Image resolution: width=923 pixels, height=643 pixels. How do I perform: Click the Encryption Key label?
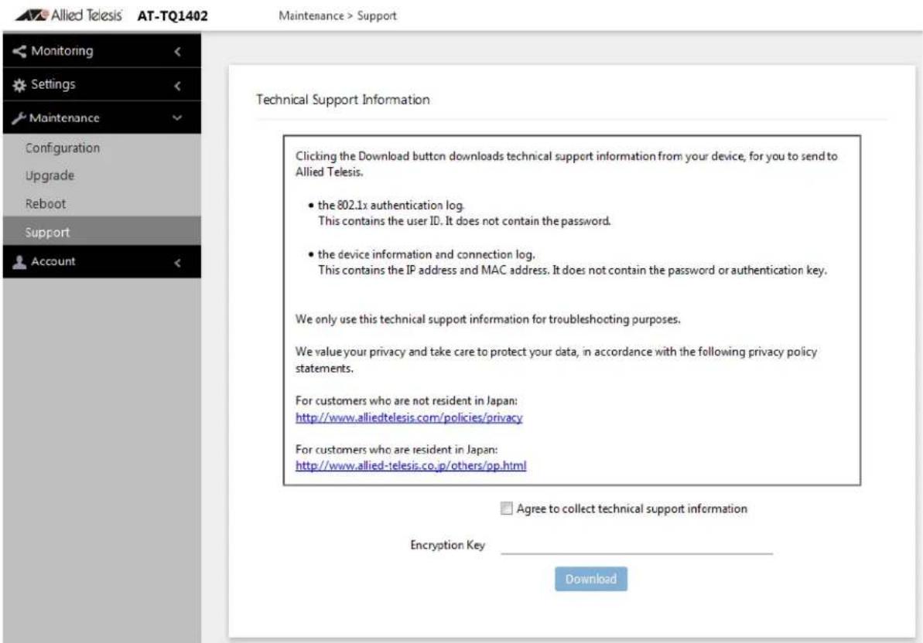(x=447, y=545)
